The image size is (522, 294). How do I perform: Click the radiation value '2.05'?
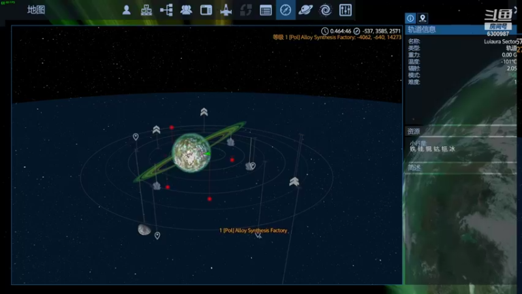click(512, 69)
